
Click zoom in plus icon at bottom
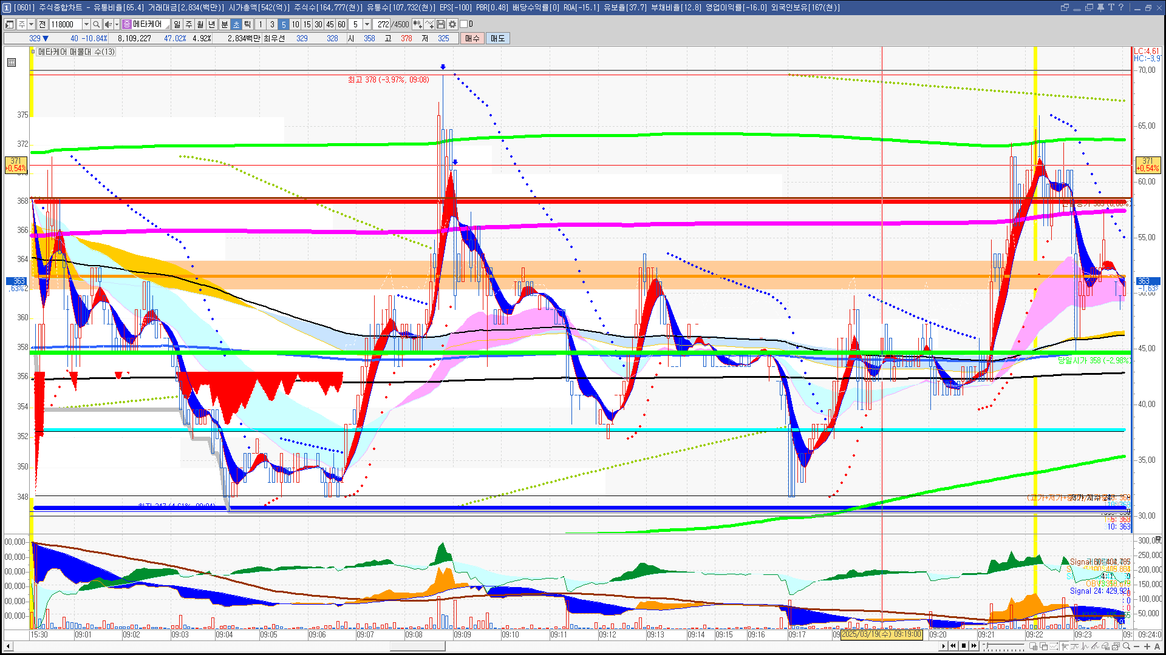pos(1147,646)
